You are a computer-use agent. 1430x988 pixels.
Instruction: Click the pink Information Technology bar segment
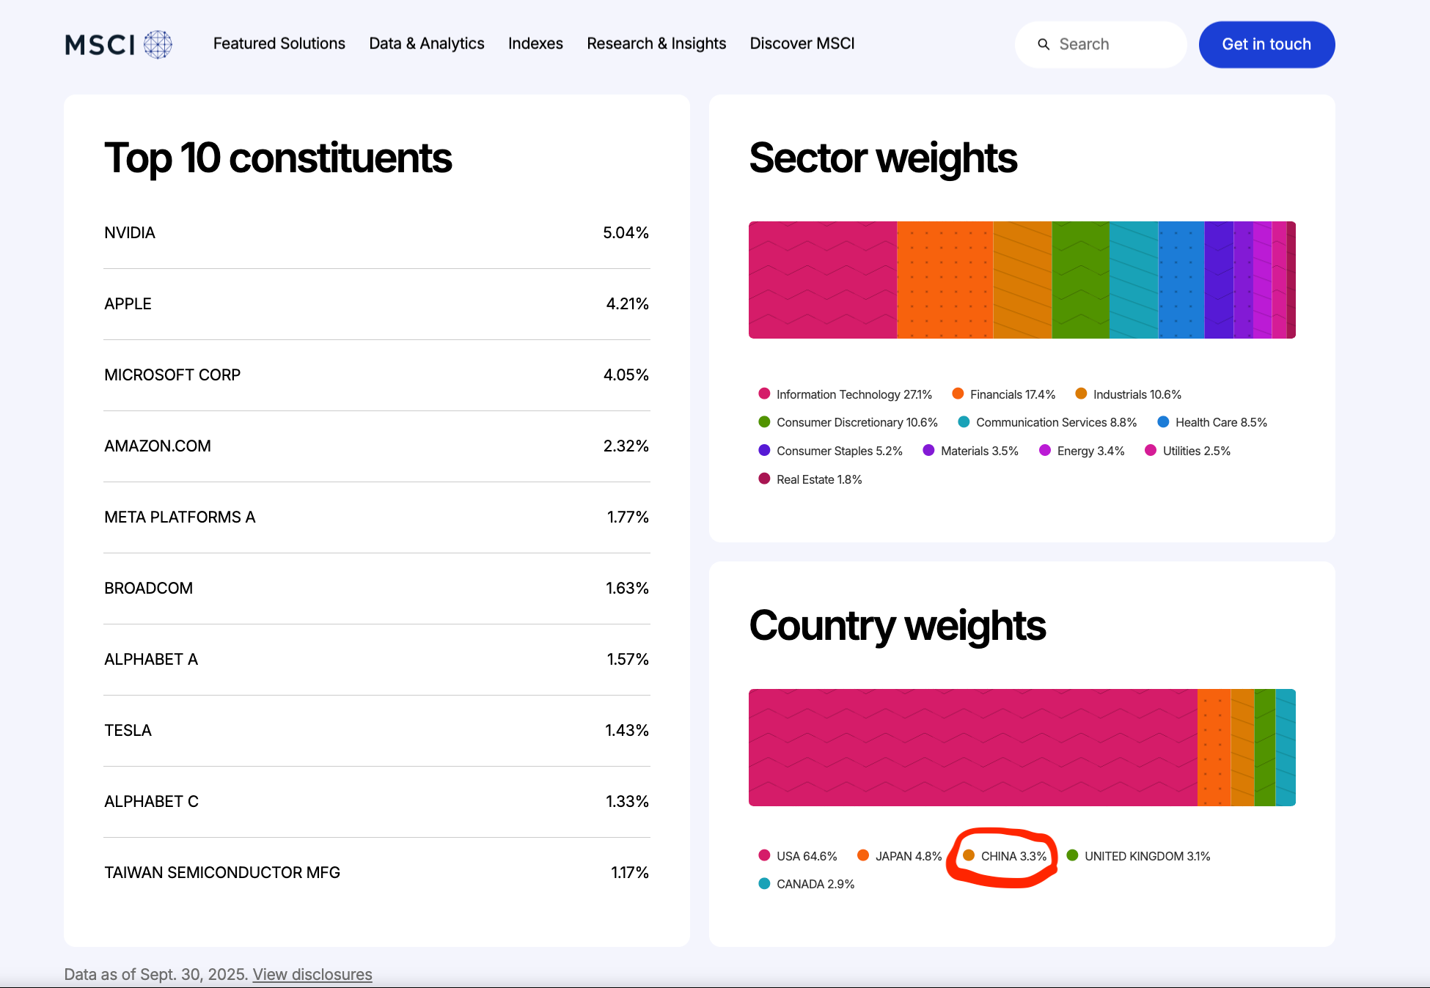[822, 279]
